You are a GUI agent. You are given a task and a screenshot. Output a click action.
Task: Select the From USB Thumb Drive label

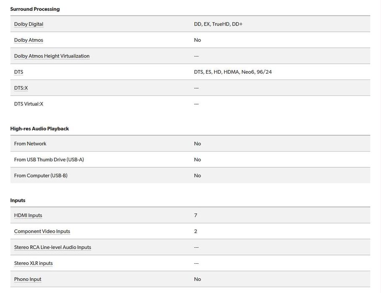[49, 159]
